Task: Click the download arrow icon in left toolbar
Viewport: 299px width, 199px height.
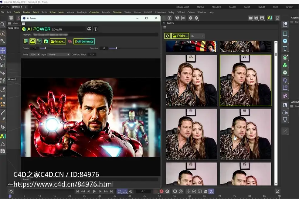Action: pyautogui.click(x=3, y=151)
